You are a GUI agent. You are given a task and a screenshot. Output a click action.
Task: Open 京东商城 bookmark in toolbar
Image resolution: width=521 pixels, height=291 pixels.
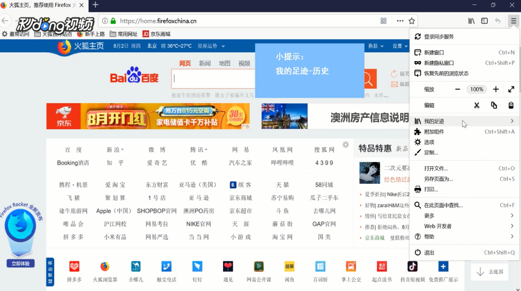pos(157,34)
